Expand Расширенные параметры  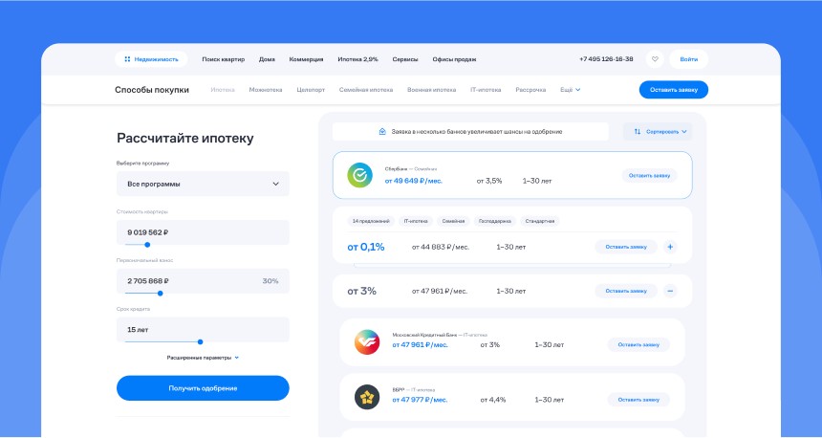[203, 358]
